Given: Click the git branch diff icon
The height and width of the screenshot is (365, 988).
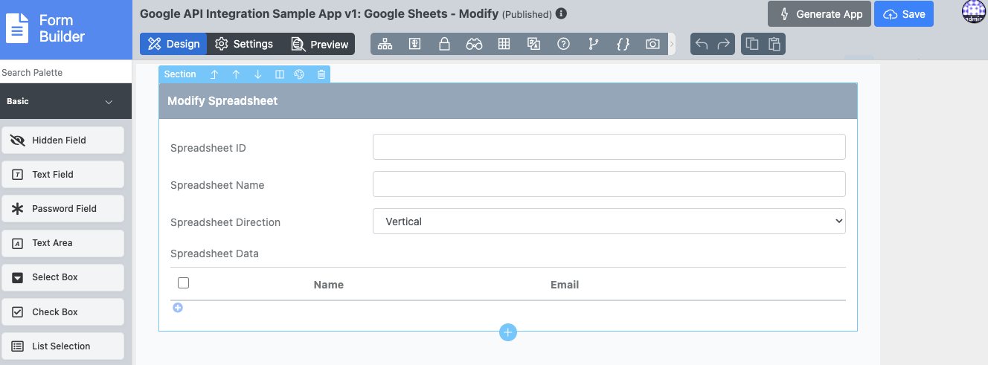Looking at the screenshot, I should tap(593, 44).
